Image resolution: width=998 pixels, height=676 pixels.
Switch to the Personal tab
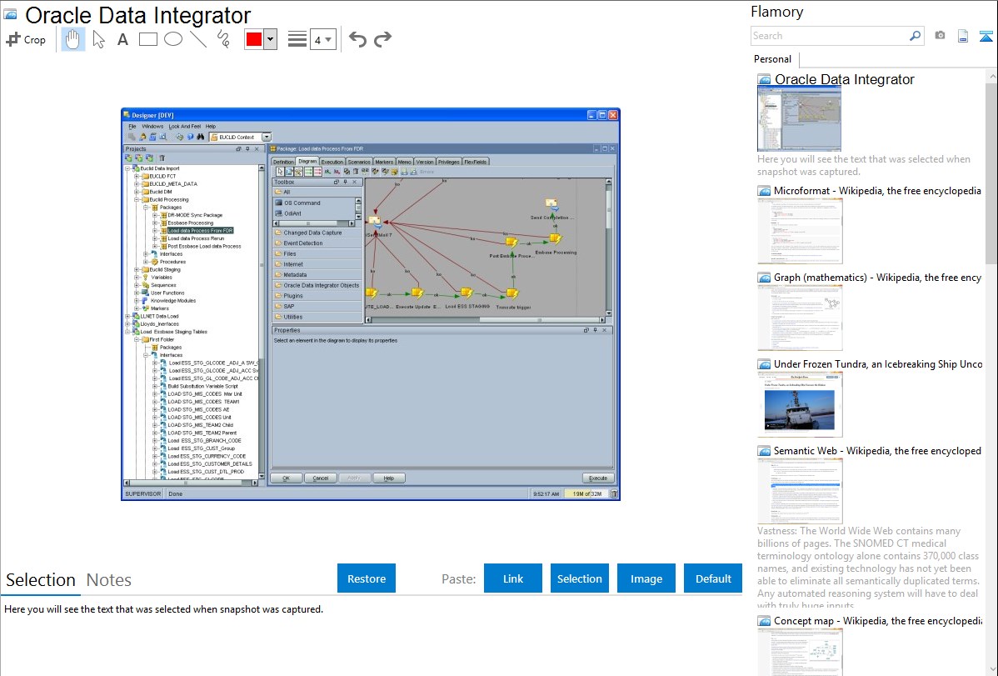pos(772,59)
